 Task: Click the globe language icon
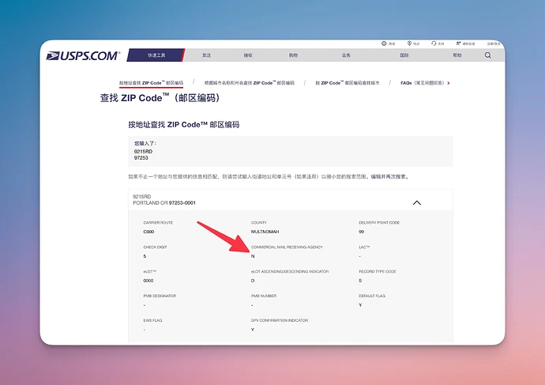click(x=385, y=43)
